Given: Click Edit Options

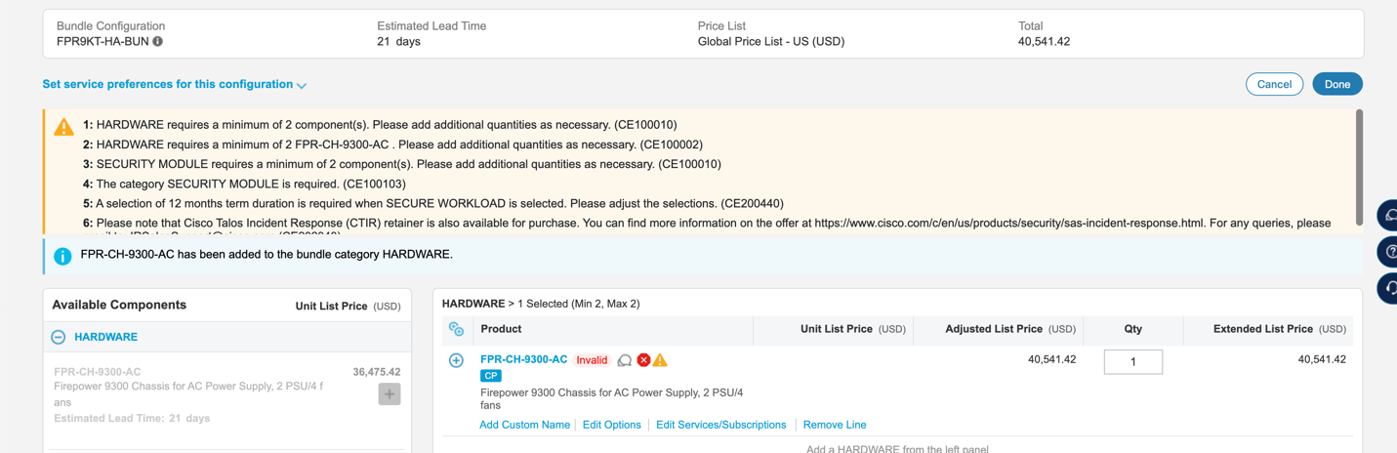Looking at the screenshot, I should tap(612, 425).
